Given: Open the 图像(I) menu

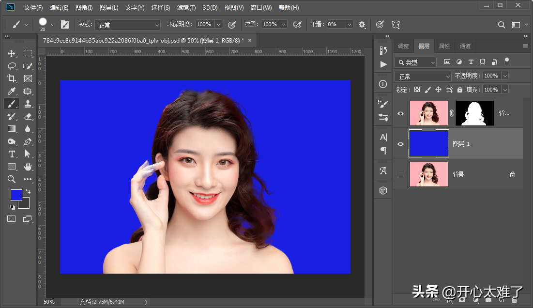Looking at the screenshot, I should point(84,8).
